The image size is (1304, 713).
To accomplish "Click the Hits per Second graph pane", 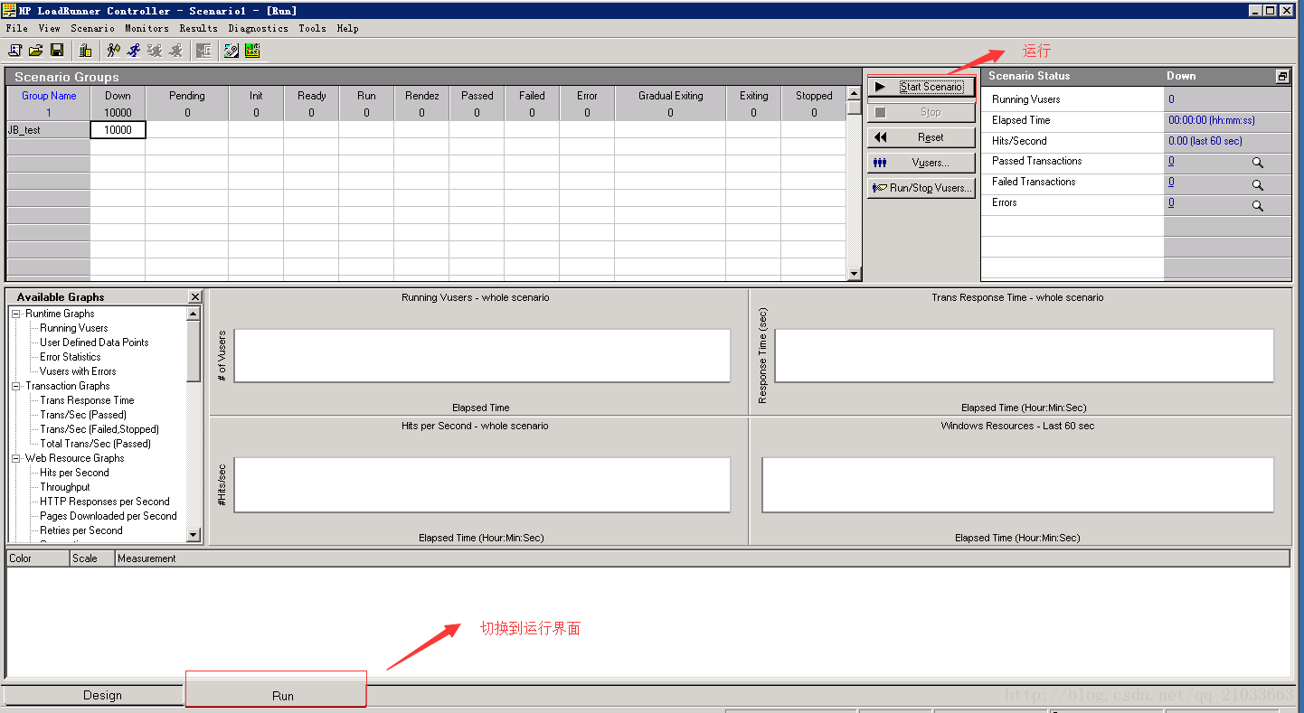I will coord(478,481).
